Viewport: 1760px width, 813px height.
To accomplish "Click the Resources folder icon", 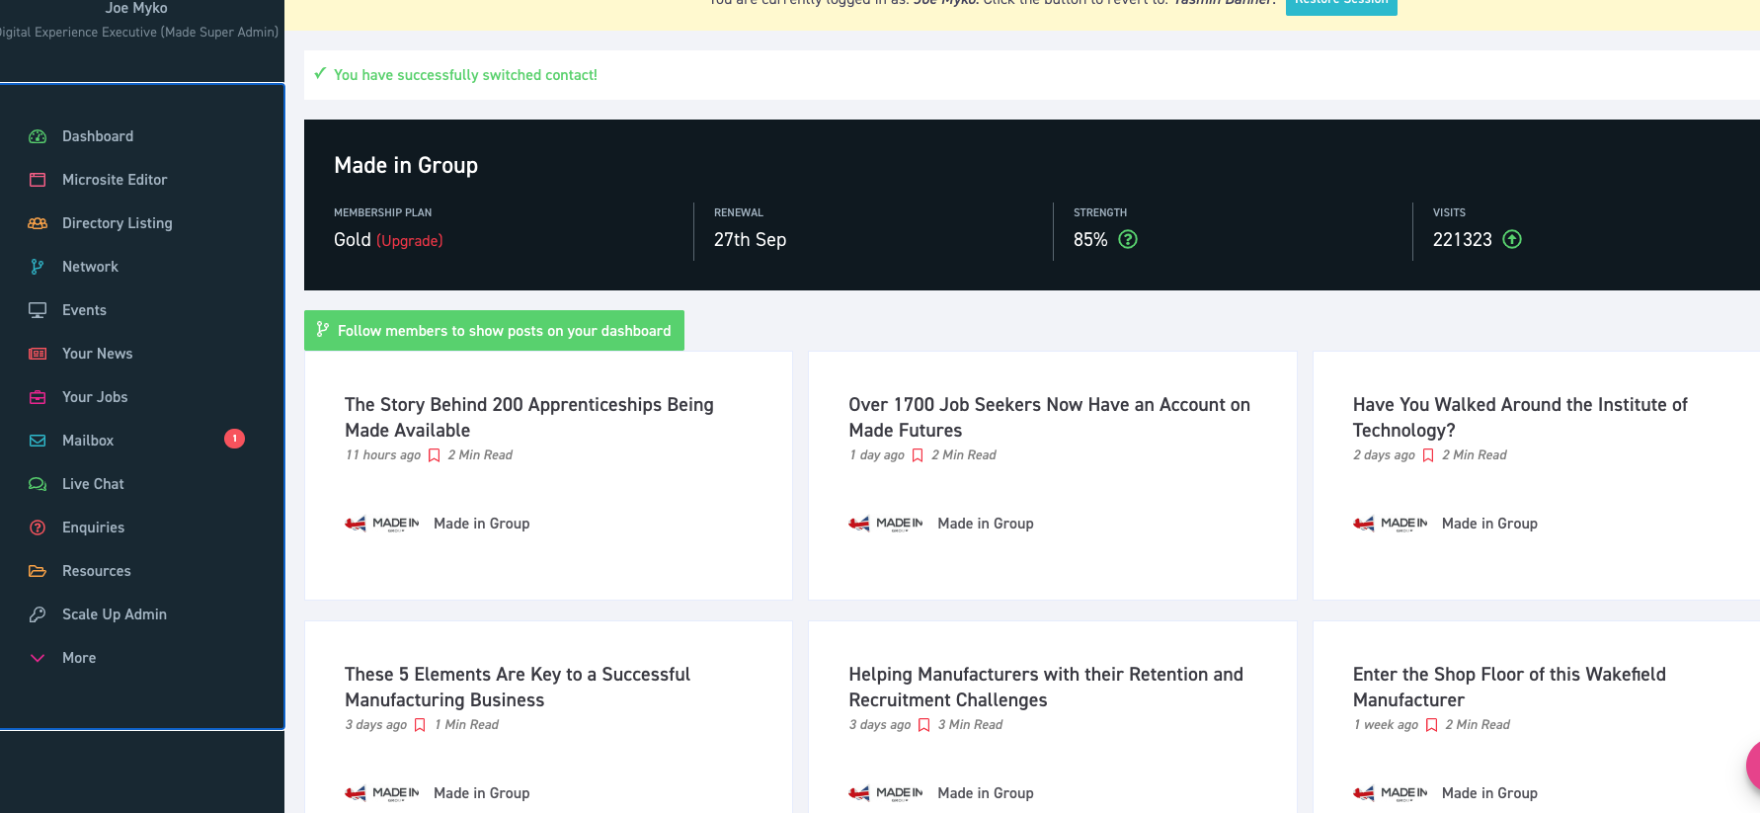I will (38, 571).
